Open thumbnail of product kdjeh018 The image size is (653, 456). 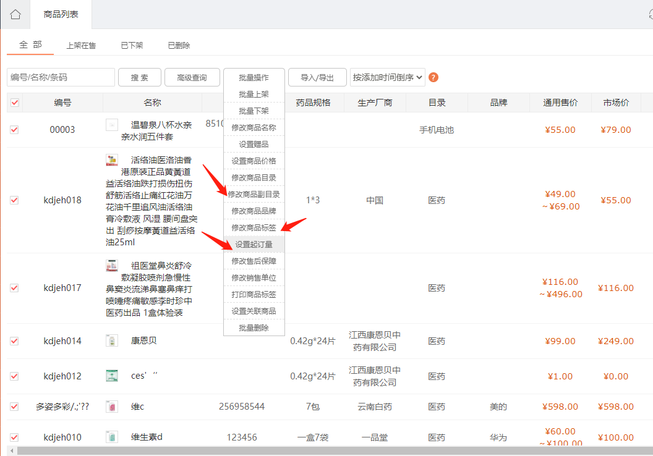pos(111,160)
